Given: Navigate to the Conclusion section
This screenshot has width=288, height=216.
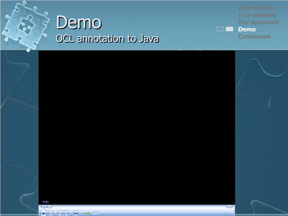Looking at the screenshot, I should pyautogui.click(x=254, y=36).
